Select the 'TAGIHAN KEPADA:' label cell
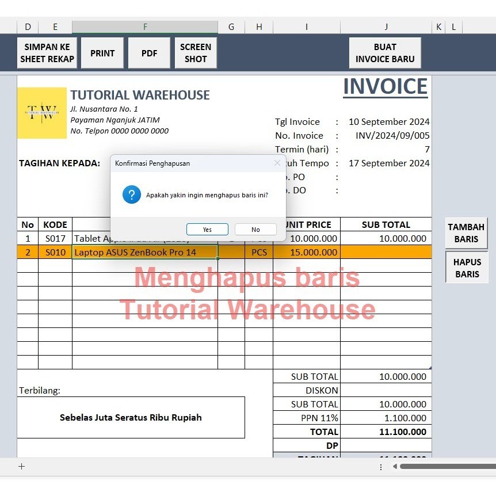496x496 pixels. [x=59, y=163]
